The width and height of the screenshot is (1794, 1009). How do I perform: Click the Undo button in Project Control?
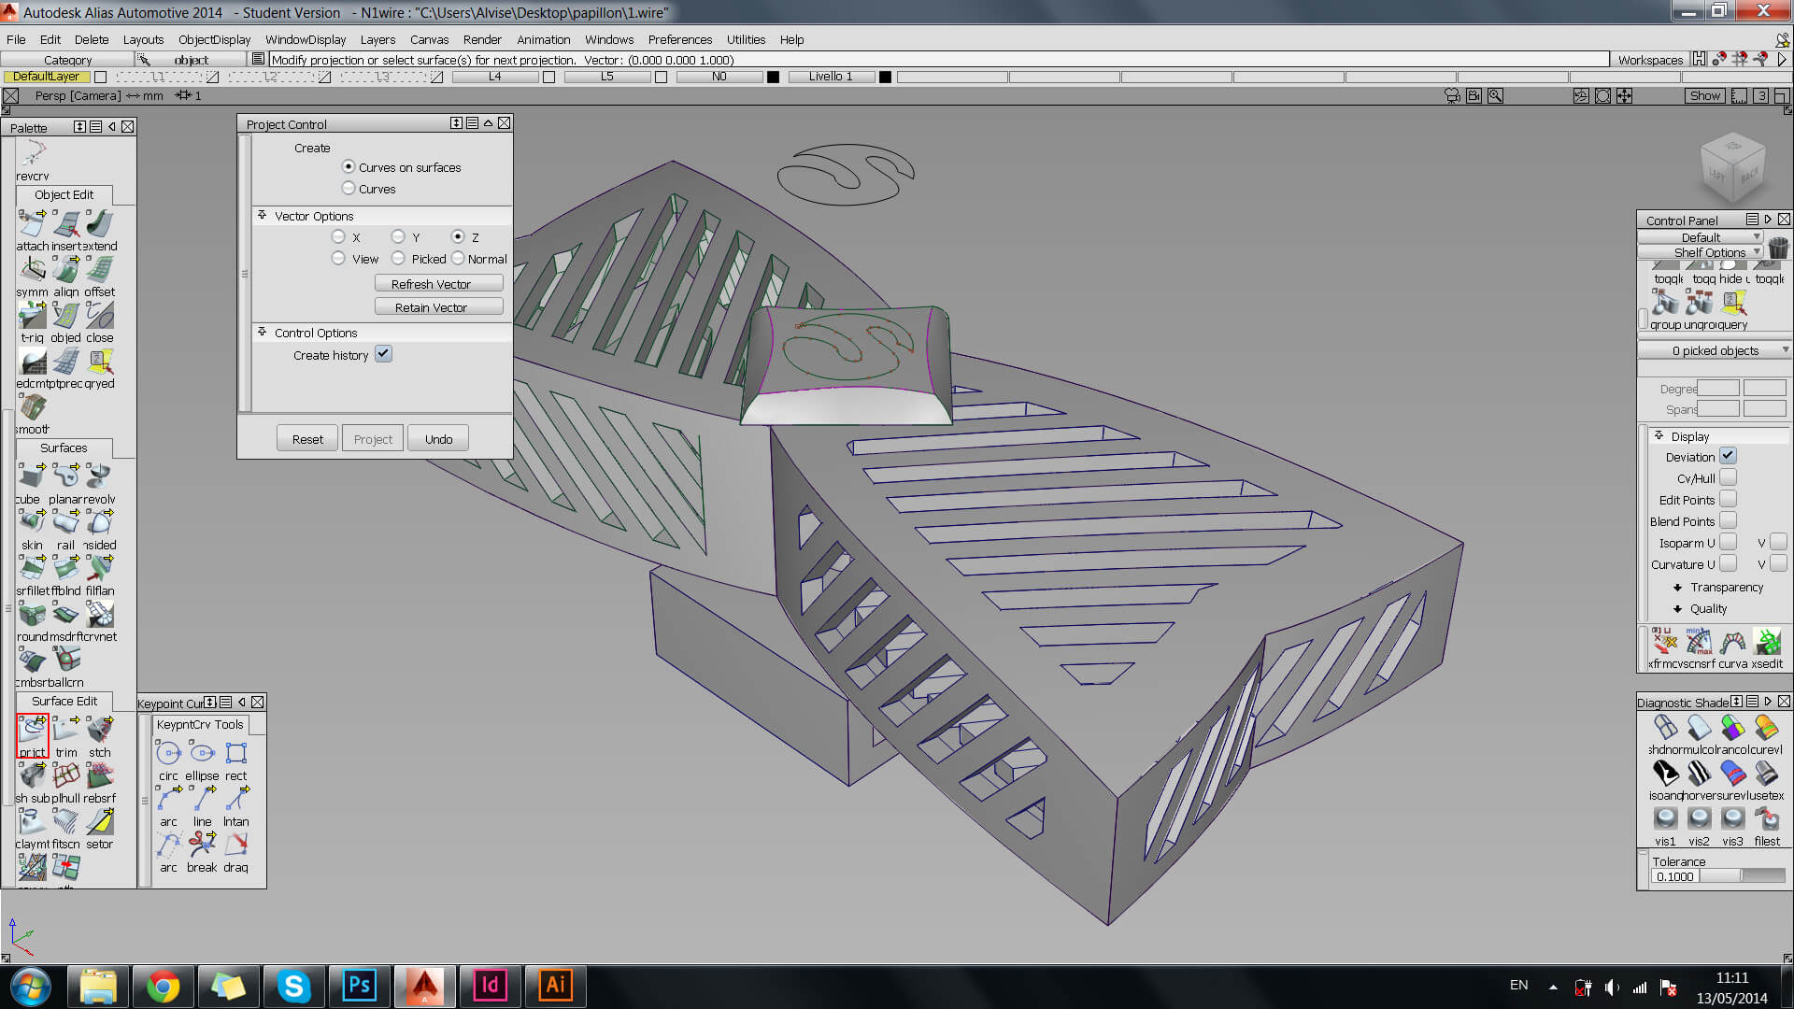tap(438, 438)
